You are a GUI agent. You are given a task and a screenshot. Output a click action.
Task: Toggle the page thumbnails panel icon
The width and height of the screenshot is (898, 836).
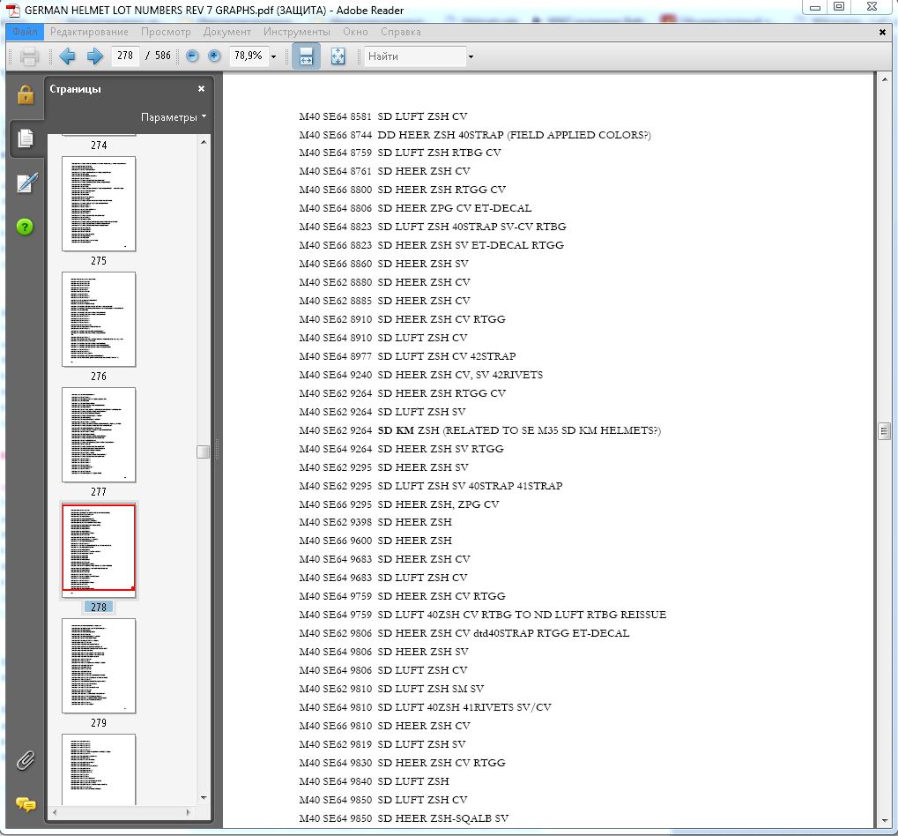point(26,138)
